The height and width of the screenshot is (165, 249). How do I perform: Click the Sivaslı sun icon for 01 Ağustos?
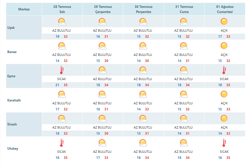click(224, 118)
